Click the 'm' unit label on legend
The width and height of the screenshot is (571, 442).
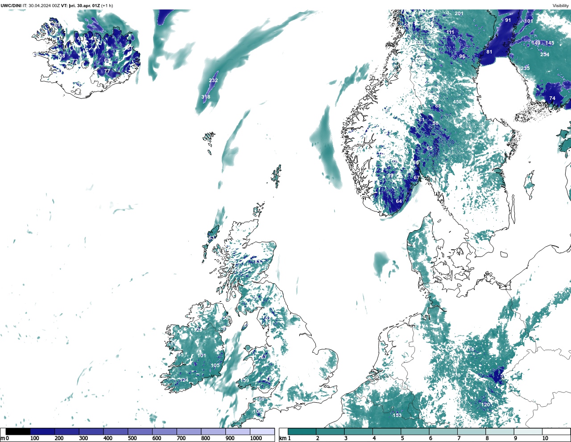(x=2, y=438)
